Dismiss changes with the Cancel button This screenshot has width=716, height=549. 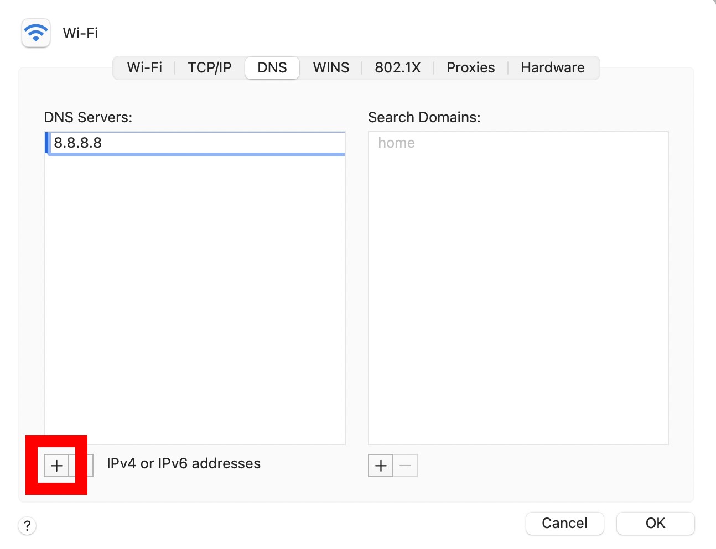[564, 523]
